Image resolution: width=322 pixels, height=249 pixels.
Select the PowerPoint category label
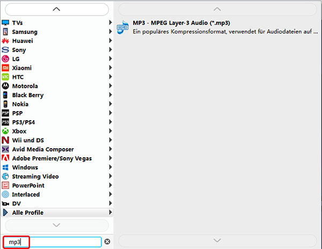[x=28, y=185]
